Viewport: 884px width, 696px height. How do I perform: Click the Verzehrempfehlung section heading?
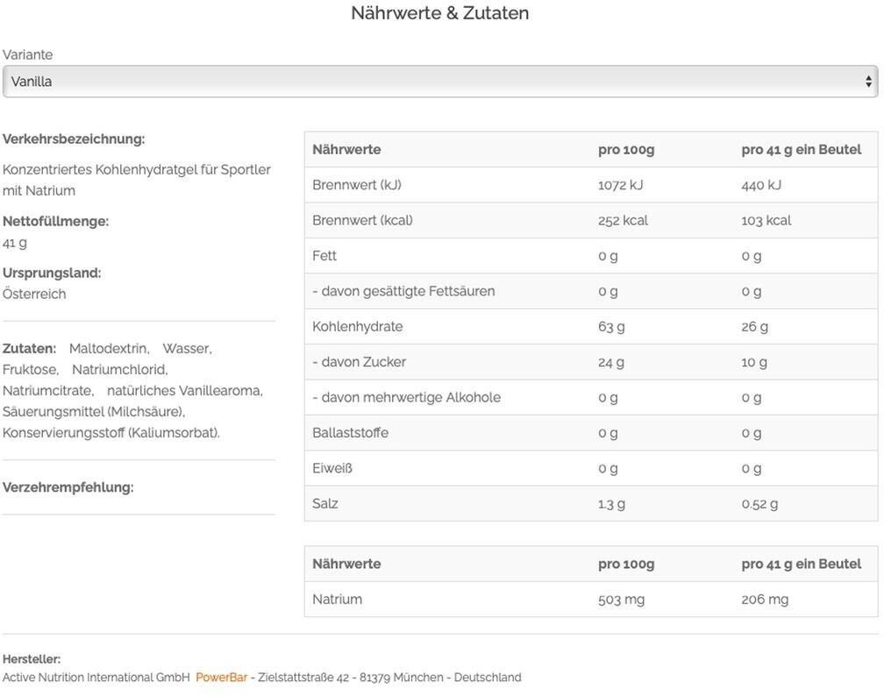[x=68, y=487]
